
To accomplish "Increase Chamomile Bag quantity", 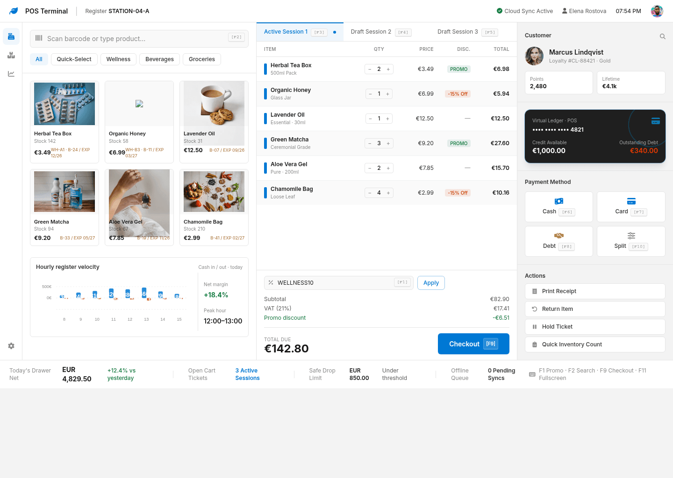I will 388,193.
